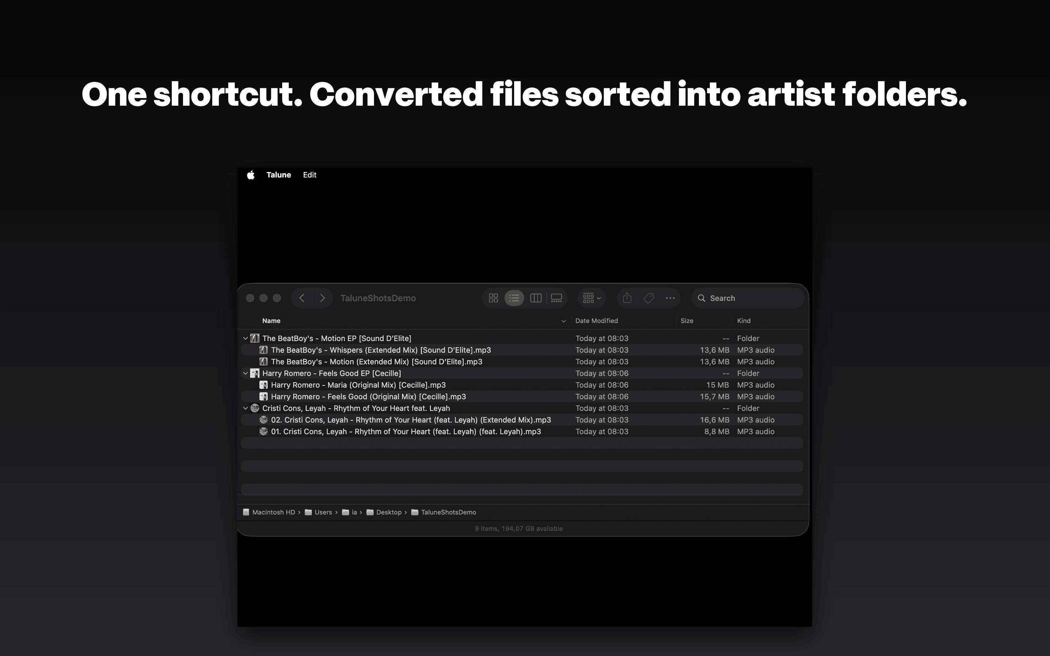Click 02. Rhythm of Your Heart file icon
1050x656 pixels.
(263, 419)
